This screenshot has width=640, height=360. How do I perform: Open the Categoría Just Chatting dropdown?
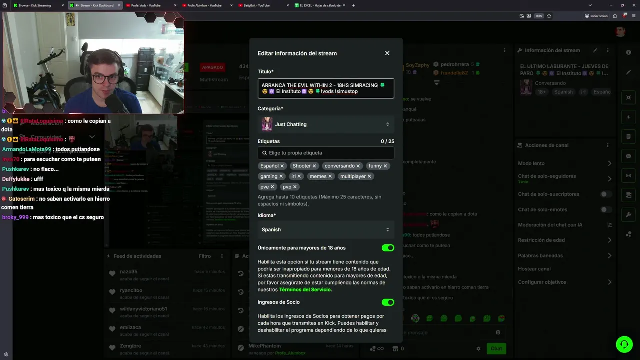tap(326, 124)
